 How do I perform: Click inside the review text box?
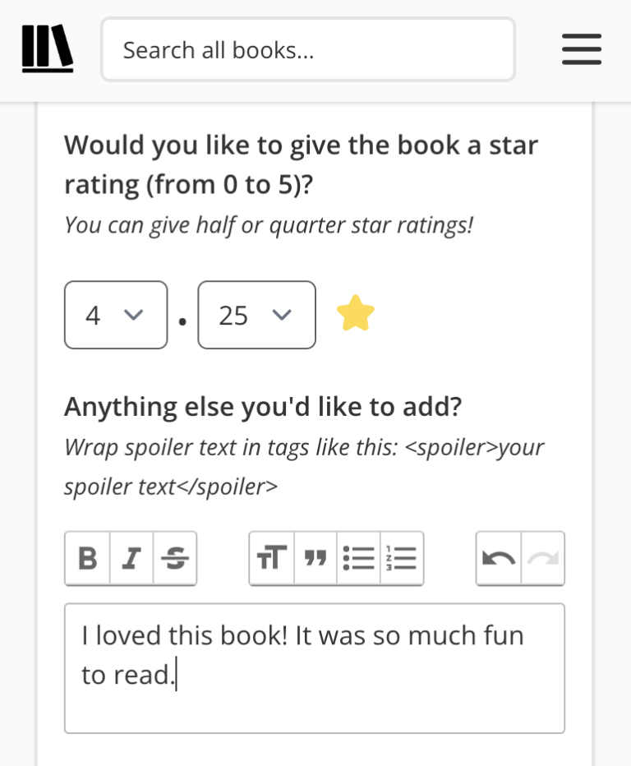click(x=315, y=666)
